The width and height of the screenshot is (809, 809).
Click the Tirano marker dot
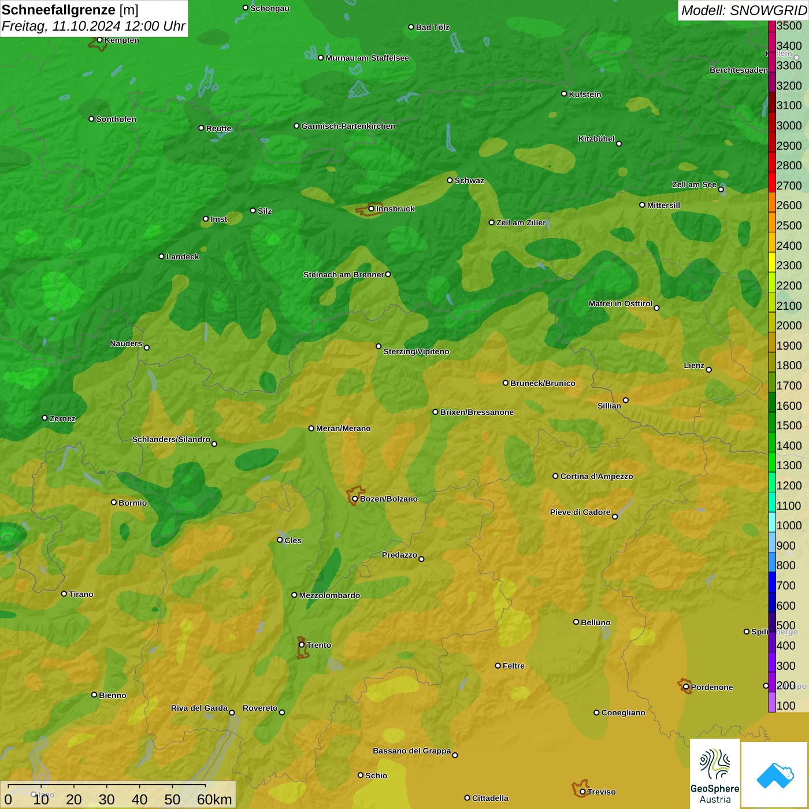[64, 593]
